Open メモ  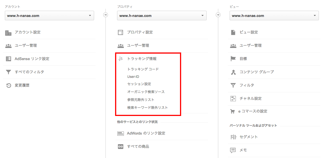point(243,150)
